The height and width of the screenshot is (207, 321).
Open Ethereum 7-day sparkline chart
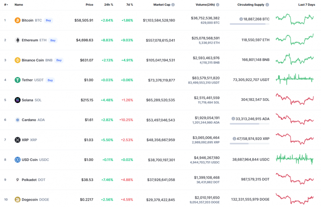point(295,39)
